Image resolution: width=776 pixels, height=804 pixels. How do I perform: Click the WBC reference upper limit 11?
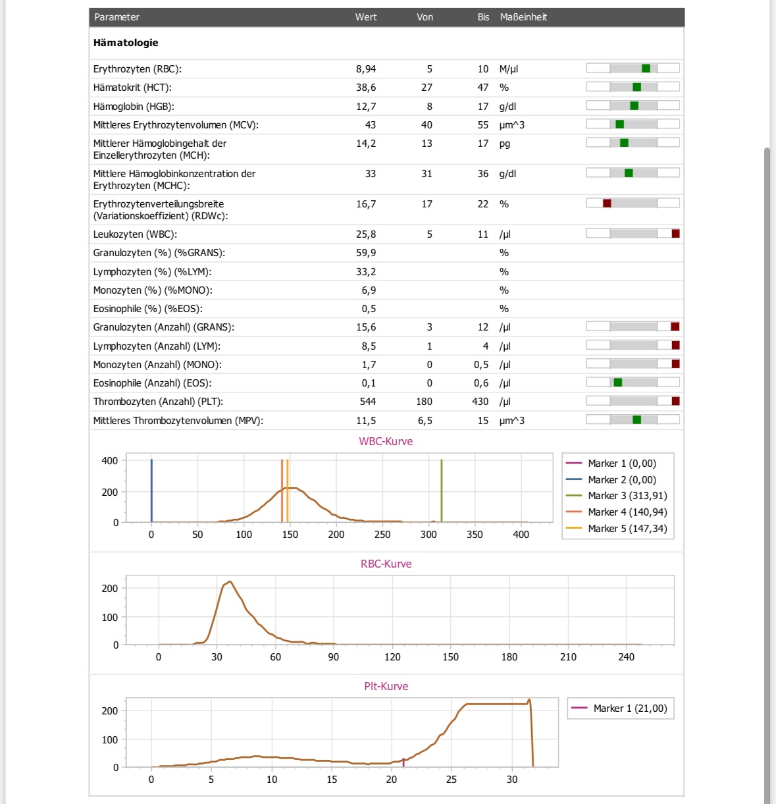pos(483,234)
